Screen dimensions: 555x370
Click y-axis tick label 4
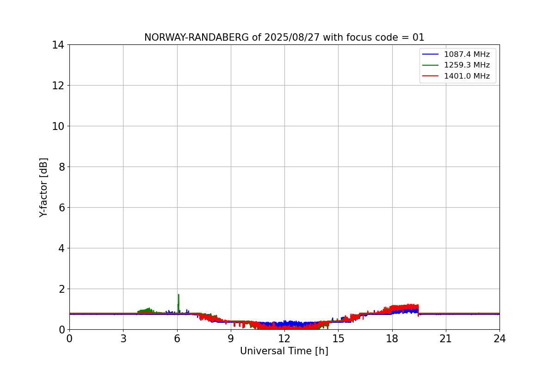coord(62,248)
